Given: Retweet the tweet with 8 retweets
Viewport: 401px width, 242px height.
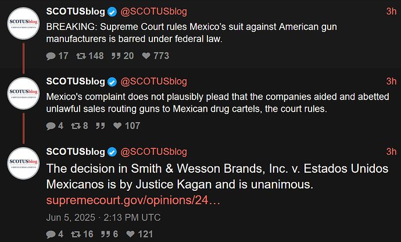Looking at the screenshot, I should click(x=75, y=125).
